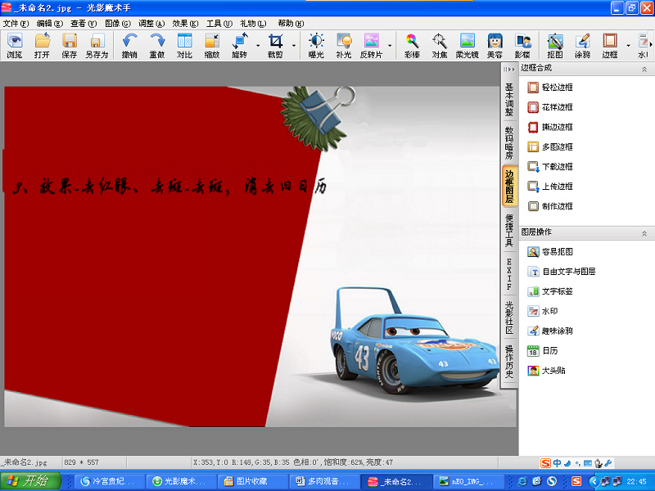Undo with the 撤销 icon
The height and width of the screenshot is (491, 655).
point(129,46)
